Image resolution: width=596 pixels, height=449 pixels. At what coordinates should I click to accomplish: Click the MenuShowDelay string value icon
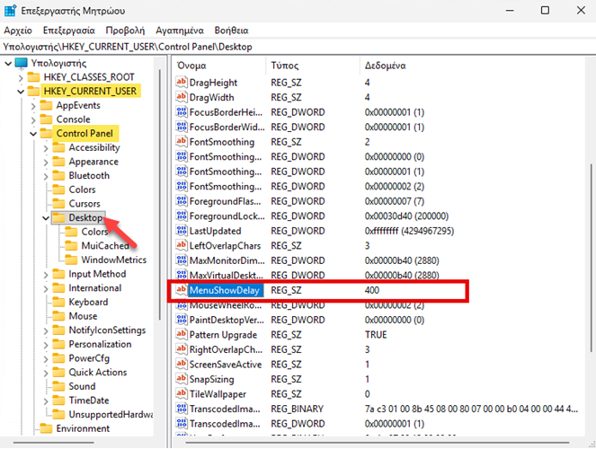(x=181, y=290)
